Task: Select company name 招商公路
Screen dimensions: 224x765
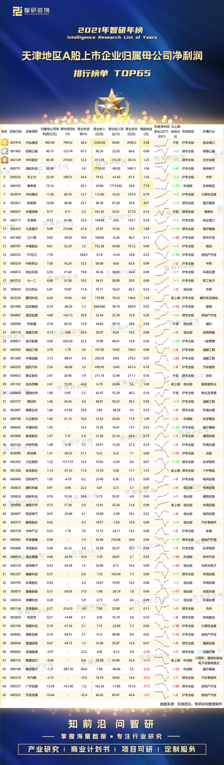Action: point(32,151)
